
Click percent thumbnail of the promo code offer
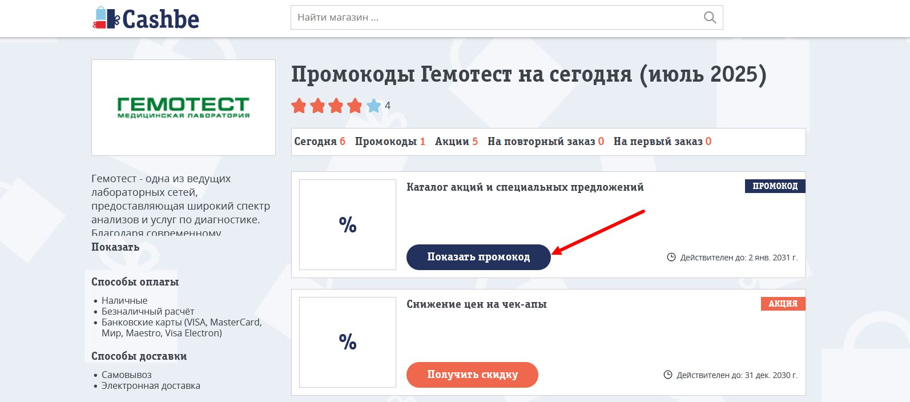coord(348,224)
